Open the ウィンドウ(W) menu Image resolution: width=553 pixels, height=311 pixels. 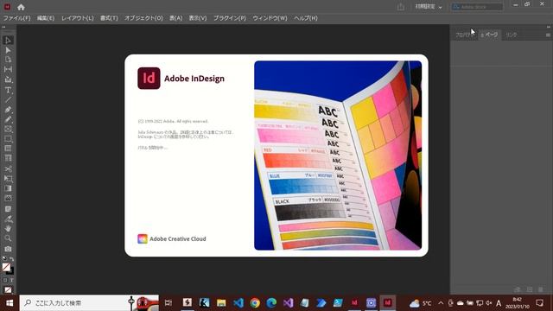click(270, 18)
